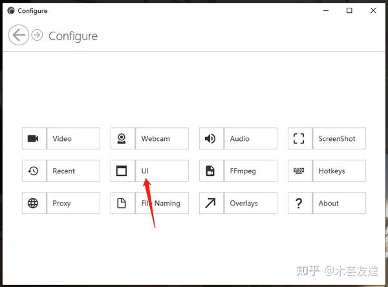Click the overlays arrow icon
The height and width of the screenshot is (287, 388).
210,203
